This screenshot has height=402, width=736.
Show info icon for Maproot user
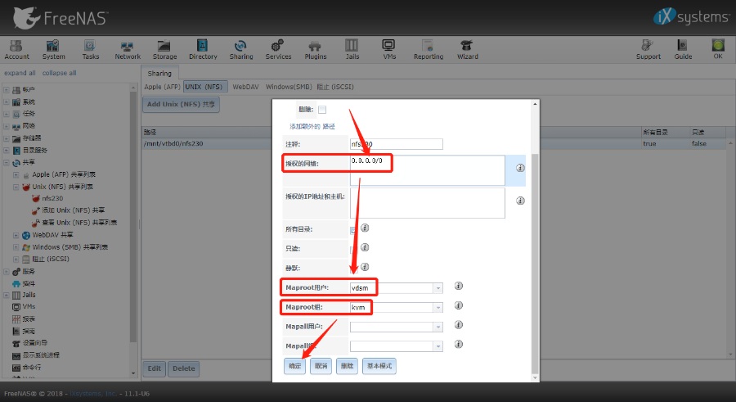(459, 286)
